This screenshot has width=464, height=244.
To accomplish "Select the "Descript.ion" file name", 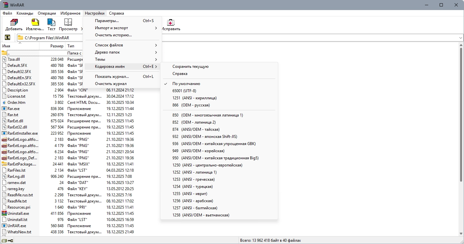I will [18, 90].
